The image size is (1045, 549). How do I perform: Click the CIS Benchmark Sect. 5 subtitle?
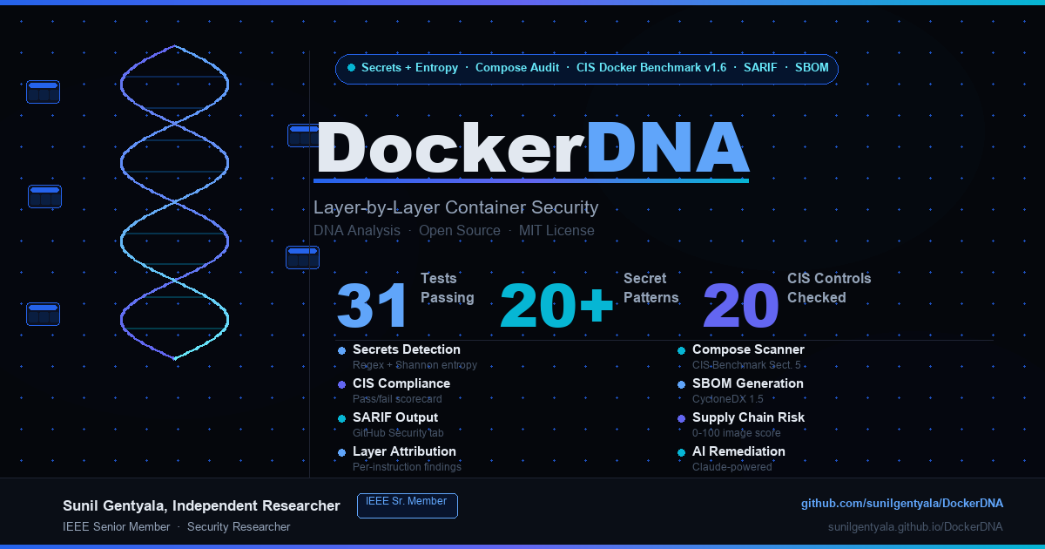click(746, 365)
